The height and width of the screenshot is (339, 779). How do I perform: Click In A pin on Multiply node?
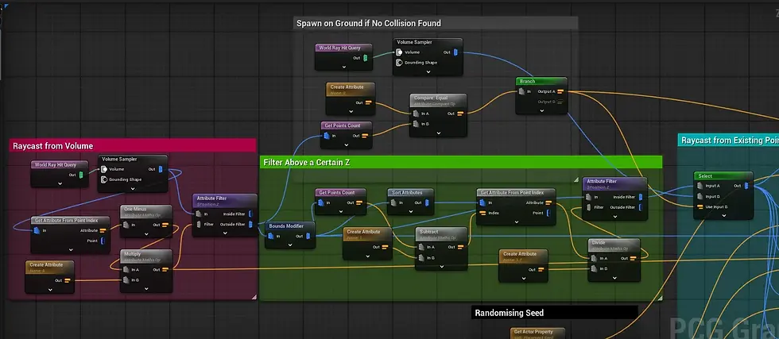click(126, 269)
